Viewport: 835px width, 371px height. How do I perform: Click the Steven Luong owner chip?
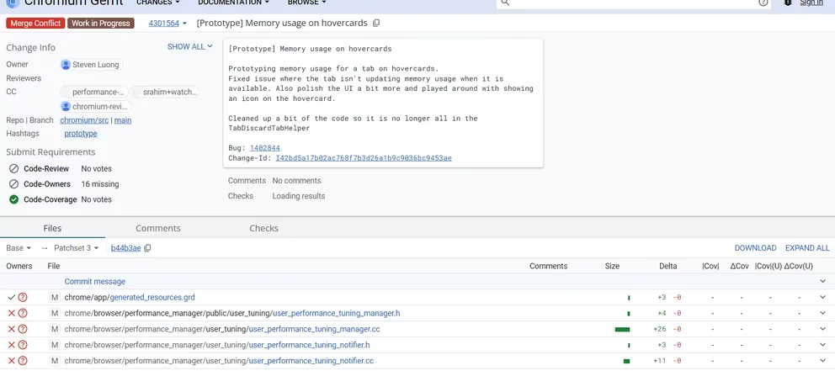point(92,65)
